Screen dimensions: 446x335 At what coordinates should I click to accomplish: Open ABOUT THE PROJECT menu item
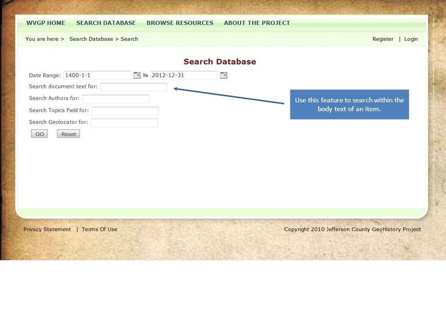pyautogui.click(x=257, y=23)
